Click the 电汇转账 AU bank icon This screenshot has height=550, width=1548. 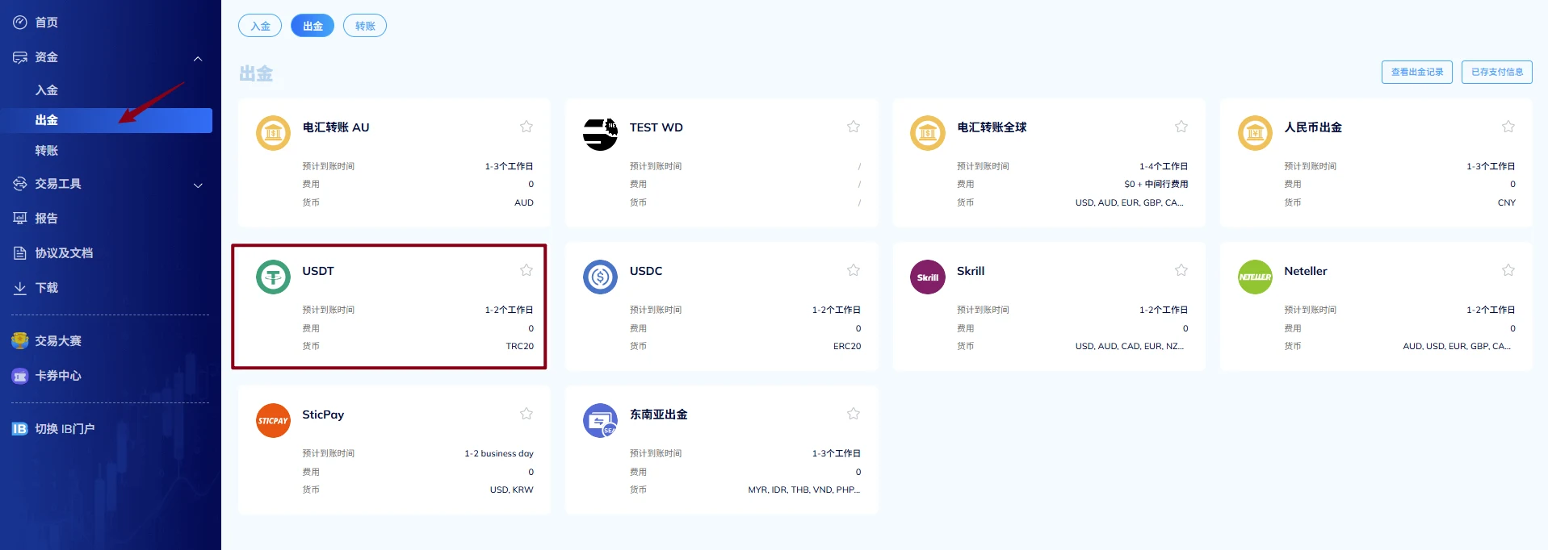coord(273,133)
